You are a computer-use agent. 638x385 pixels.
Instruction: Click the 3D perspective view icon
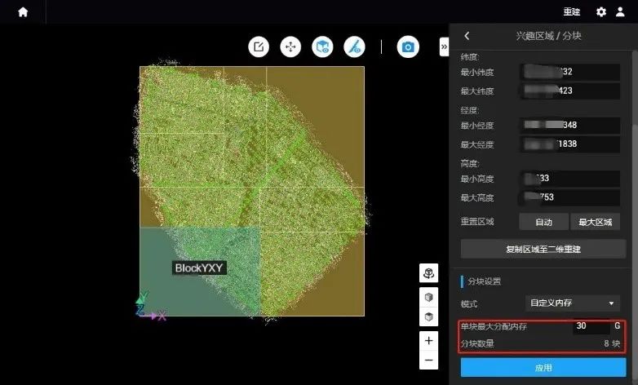429,273
